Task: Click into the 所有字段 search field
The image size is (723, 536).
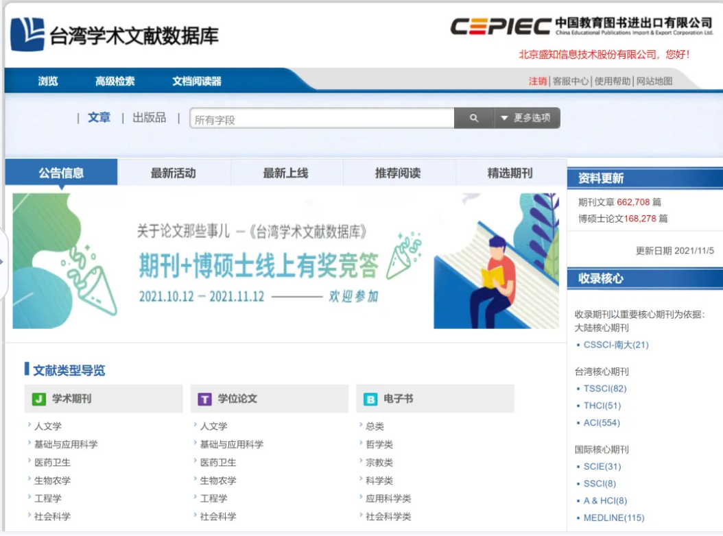Action: click(x=321, y=119)
